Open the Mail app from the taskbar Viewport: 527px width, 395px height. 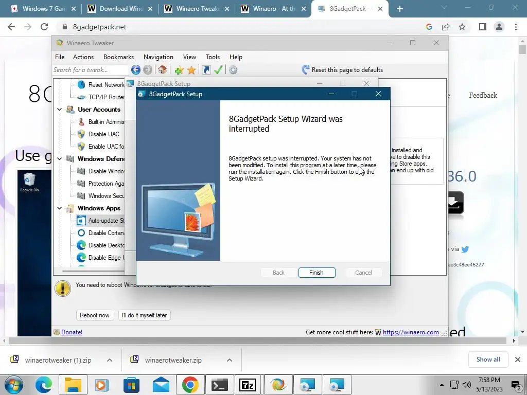pos(161,385)
